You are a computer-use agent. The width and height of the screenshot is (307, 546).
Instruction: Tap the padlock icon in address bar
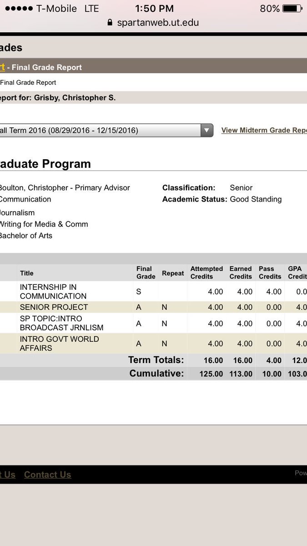pyautogui.click(x=110, y=22)
